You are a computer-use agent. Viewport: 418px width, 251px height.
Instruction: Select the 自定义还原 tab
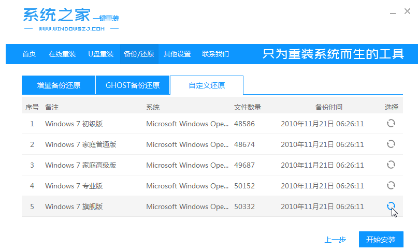207,85
